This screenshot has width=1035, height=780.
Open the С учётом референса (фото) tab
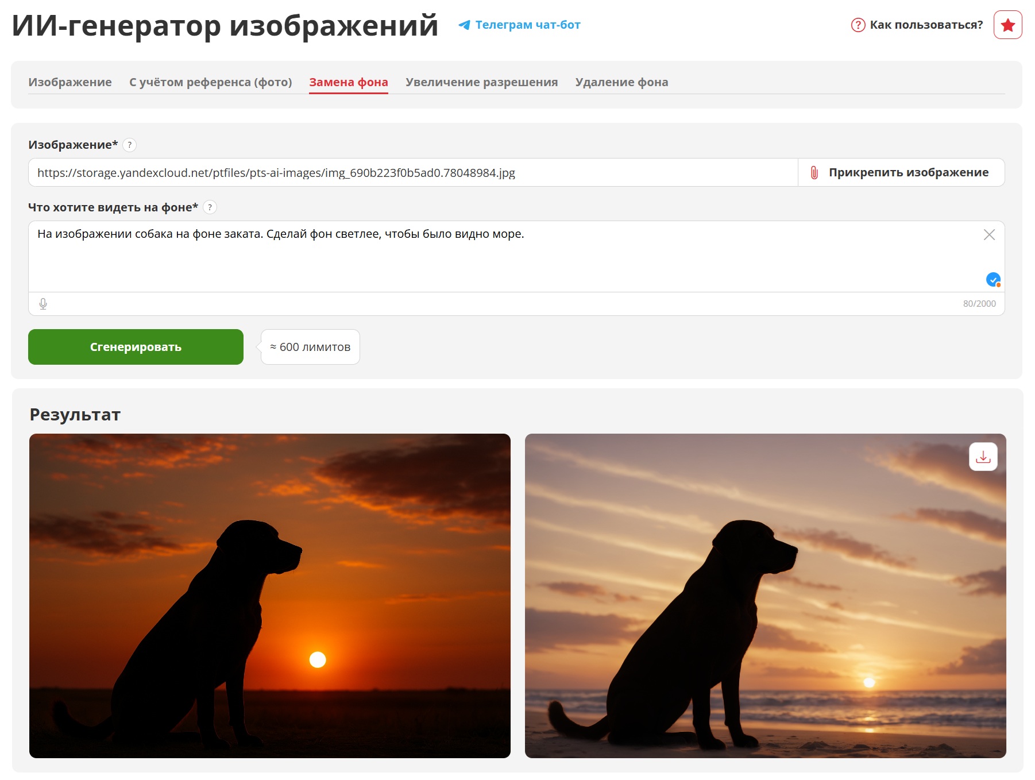pyautogui.click(x=210, y=82)
